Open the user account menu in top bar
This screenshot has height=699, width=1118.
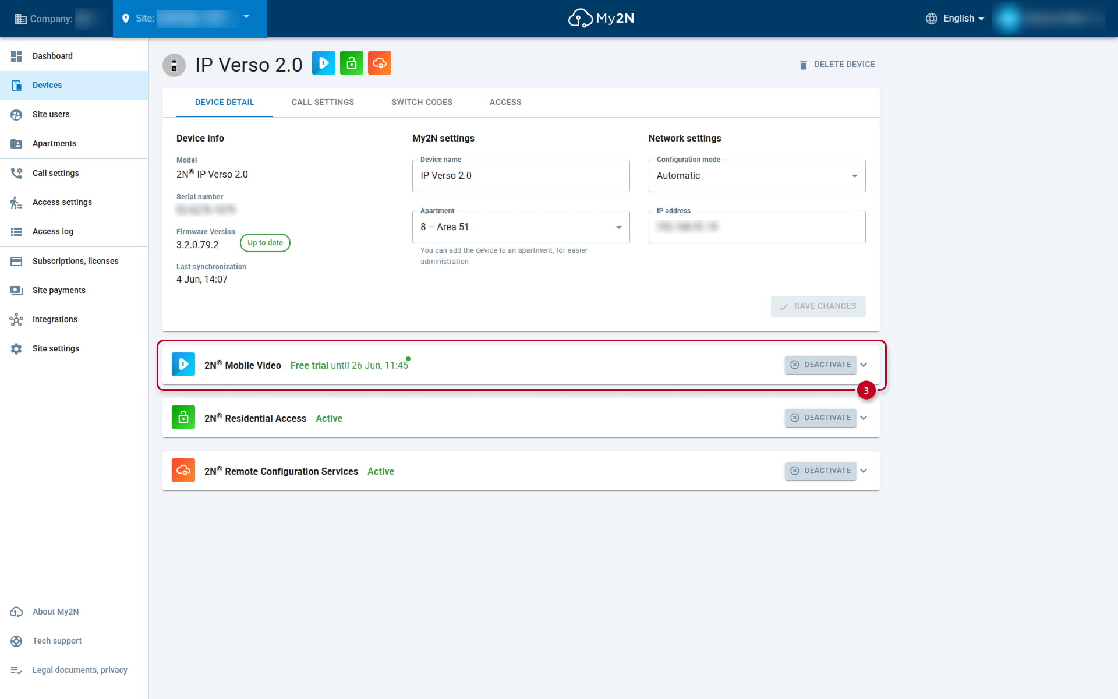coord(1050,19)
